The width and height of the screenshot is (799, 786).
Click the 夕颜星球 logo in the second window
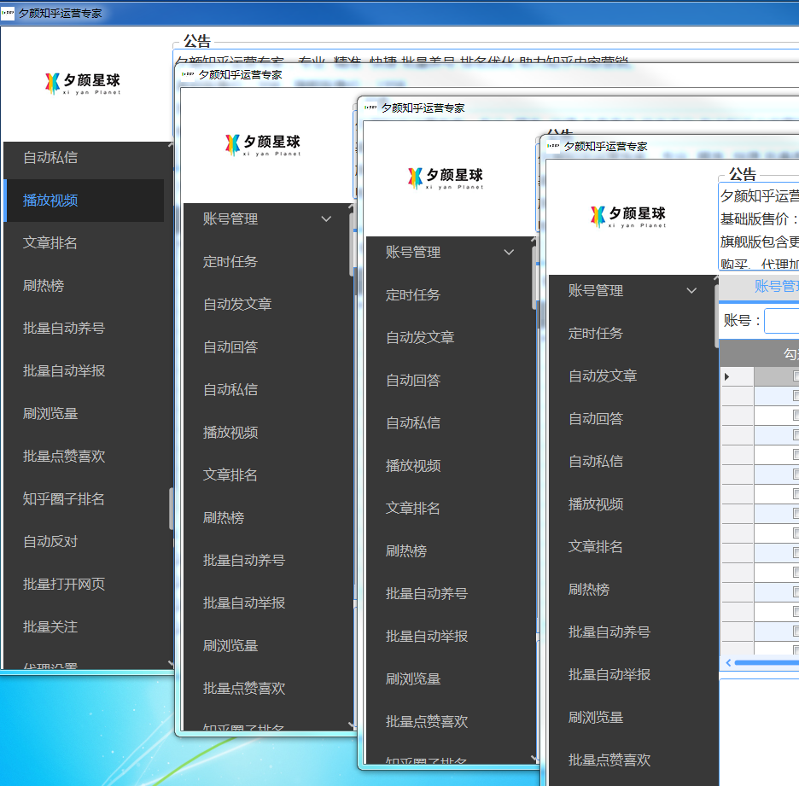click(263, 145)
